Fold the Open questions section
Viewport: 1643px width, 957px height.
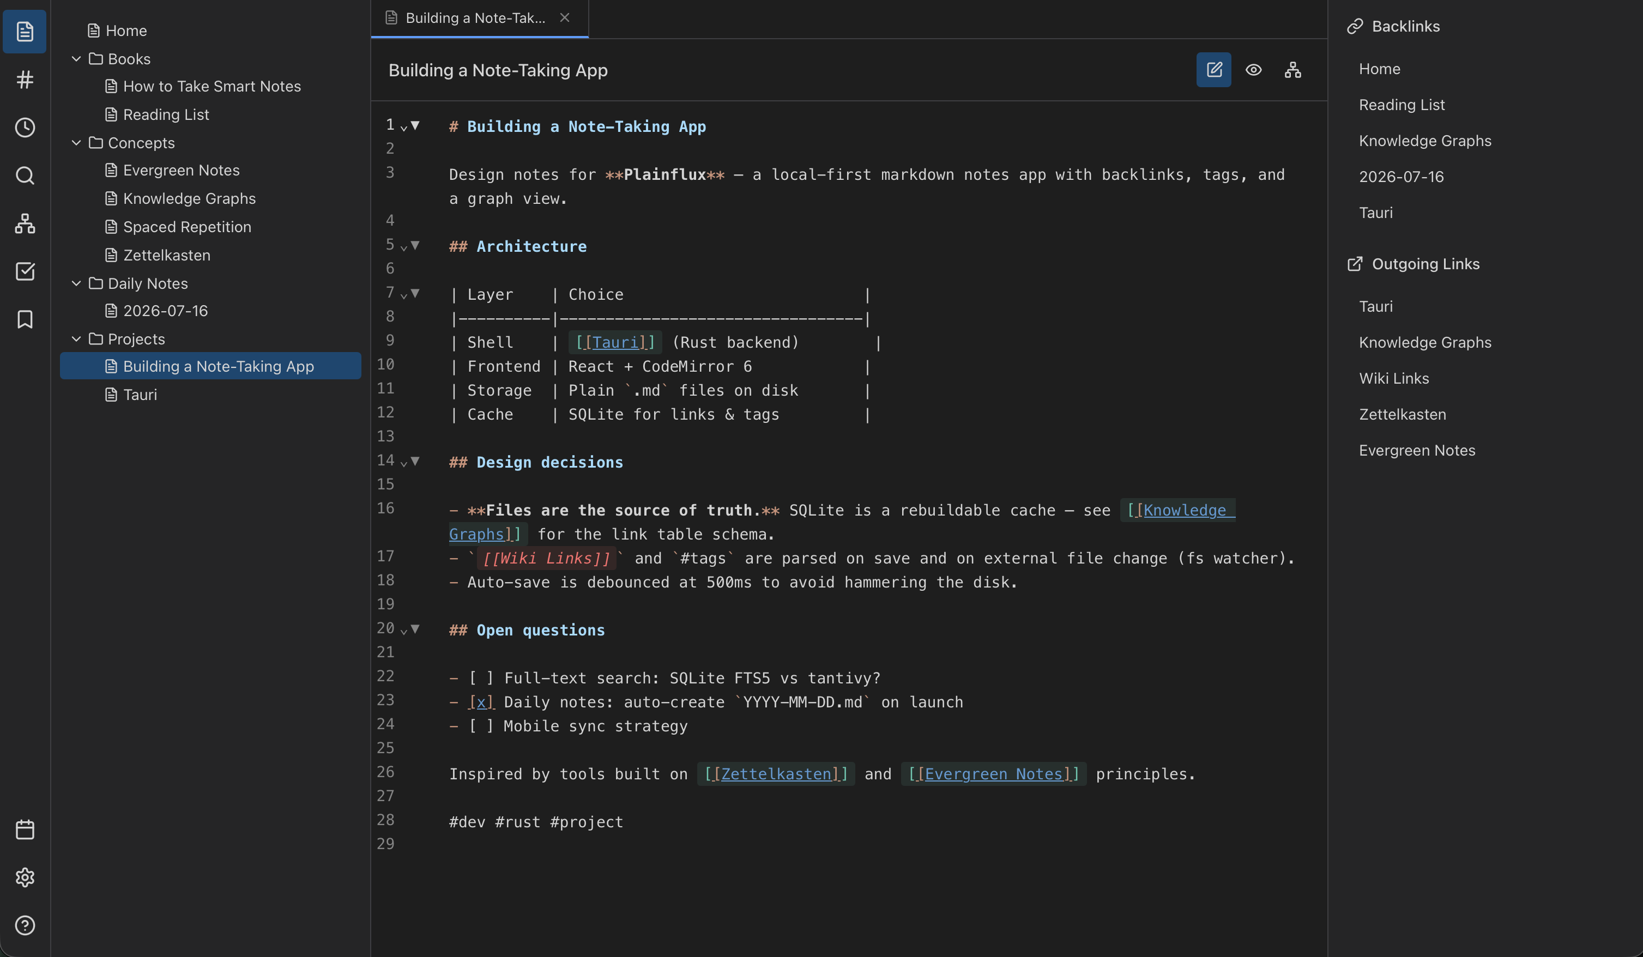point(415,628)
